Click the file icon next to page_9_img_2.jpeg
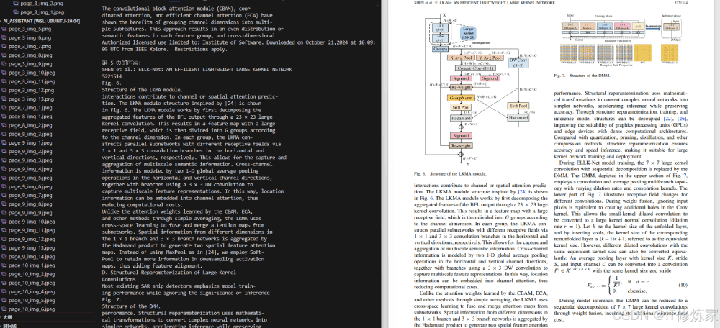 pos(4,151)
